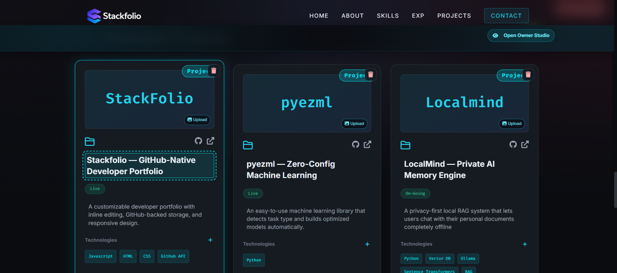The image size is (617, 273).
Task: Edit the Stackfolio project title field
Action: pyautogui.click(x=150, y=165)
